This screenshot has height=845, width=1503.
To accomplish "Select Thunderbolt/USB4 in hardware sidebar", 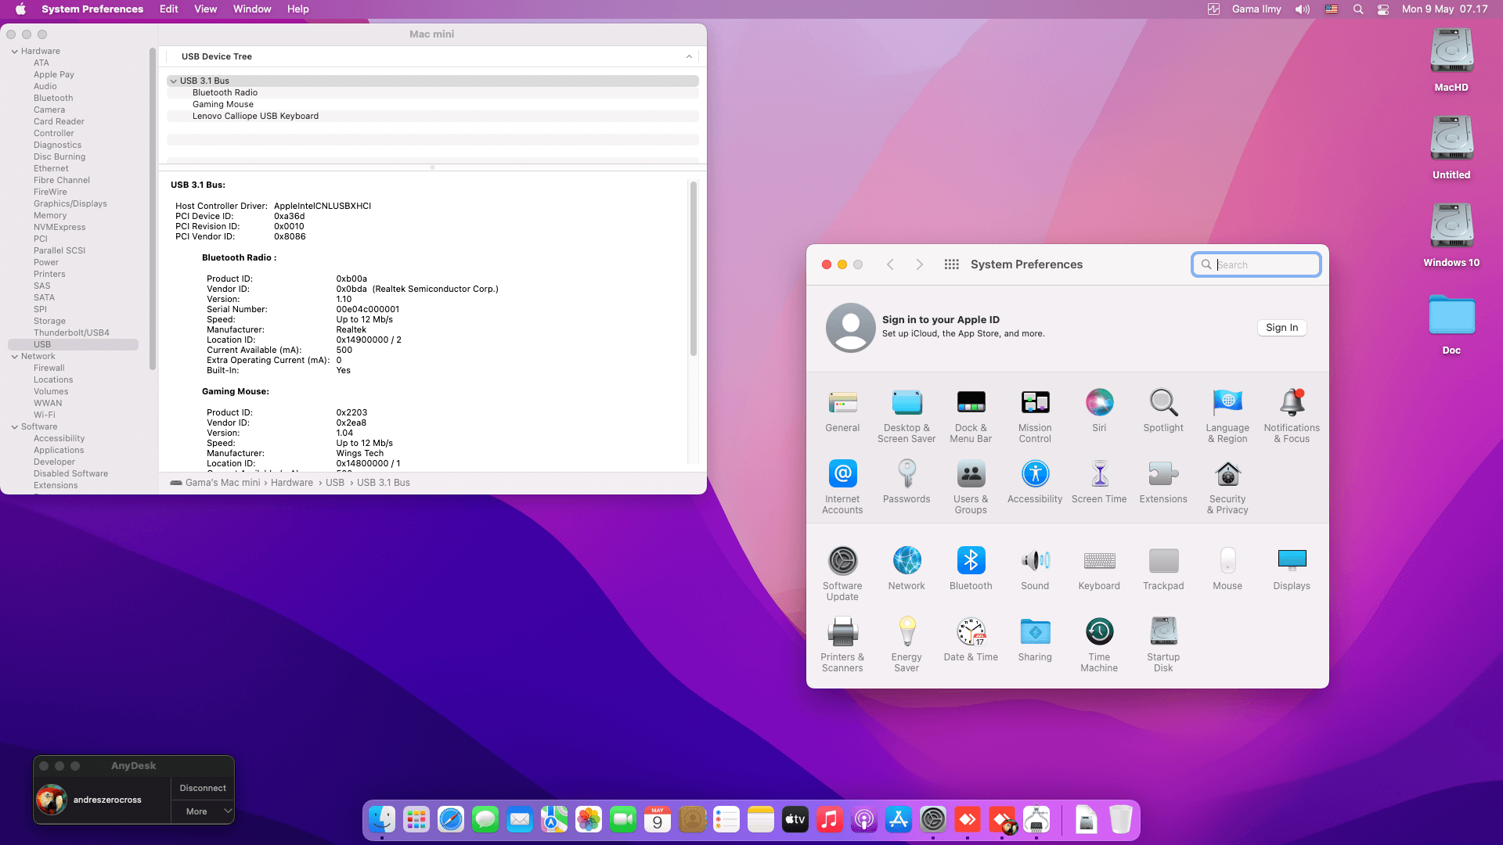I will pyautogui.click(x=71, y=333).
